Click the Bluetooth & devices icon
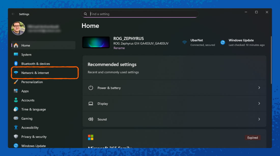The height and width of the screenshot is (156, 280). tap(16, 64)
